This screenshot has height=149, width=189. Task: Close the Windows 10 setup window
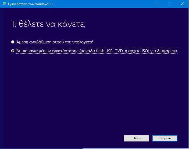182,4
